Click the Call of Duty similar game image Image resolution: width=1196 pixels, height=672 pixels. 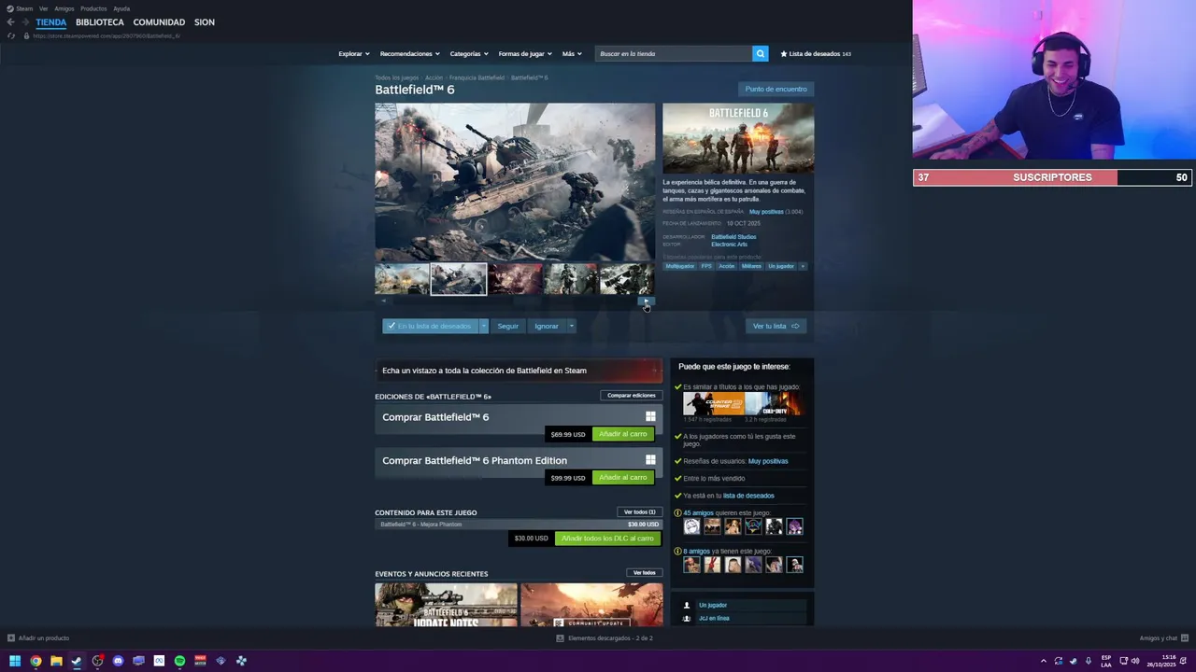[x=774, y=403]
